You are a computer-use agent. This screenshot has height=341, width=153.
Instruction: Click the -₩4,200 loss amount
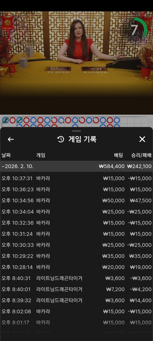click(x=141, y=289)
